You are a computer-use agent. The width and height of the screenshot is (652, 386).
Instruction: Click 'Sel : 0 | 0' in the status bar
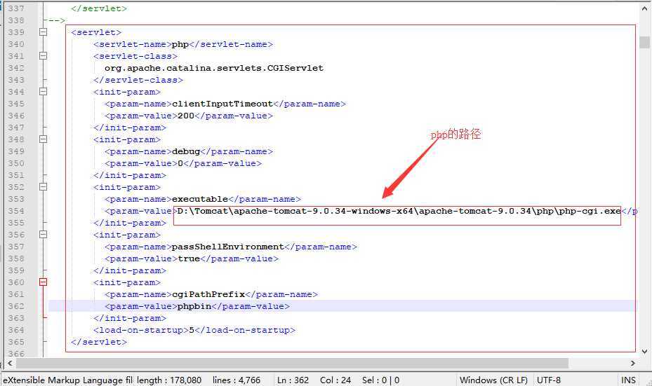click(x=381, y=380)
